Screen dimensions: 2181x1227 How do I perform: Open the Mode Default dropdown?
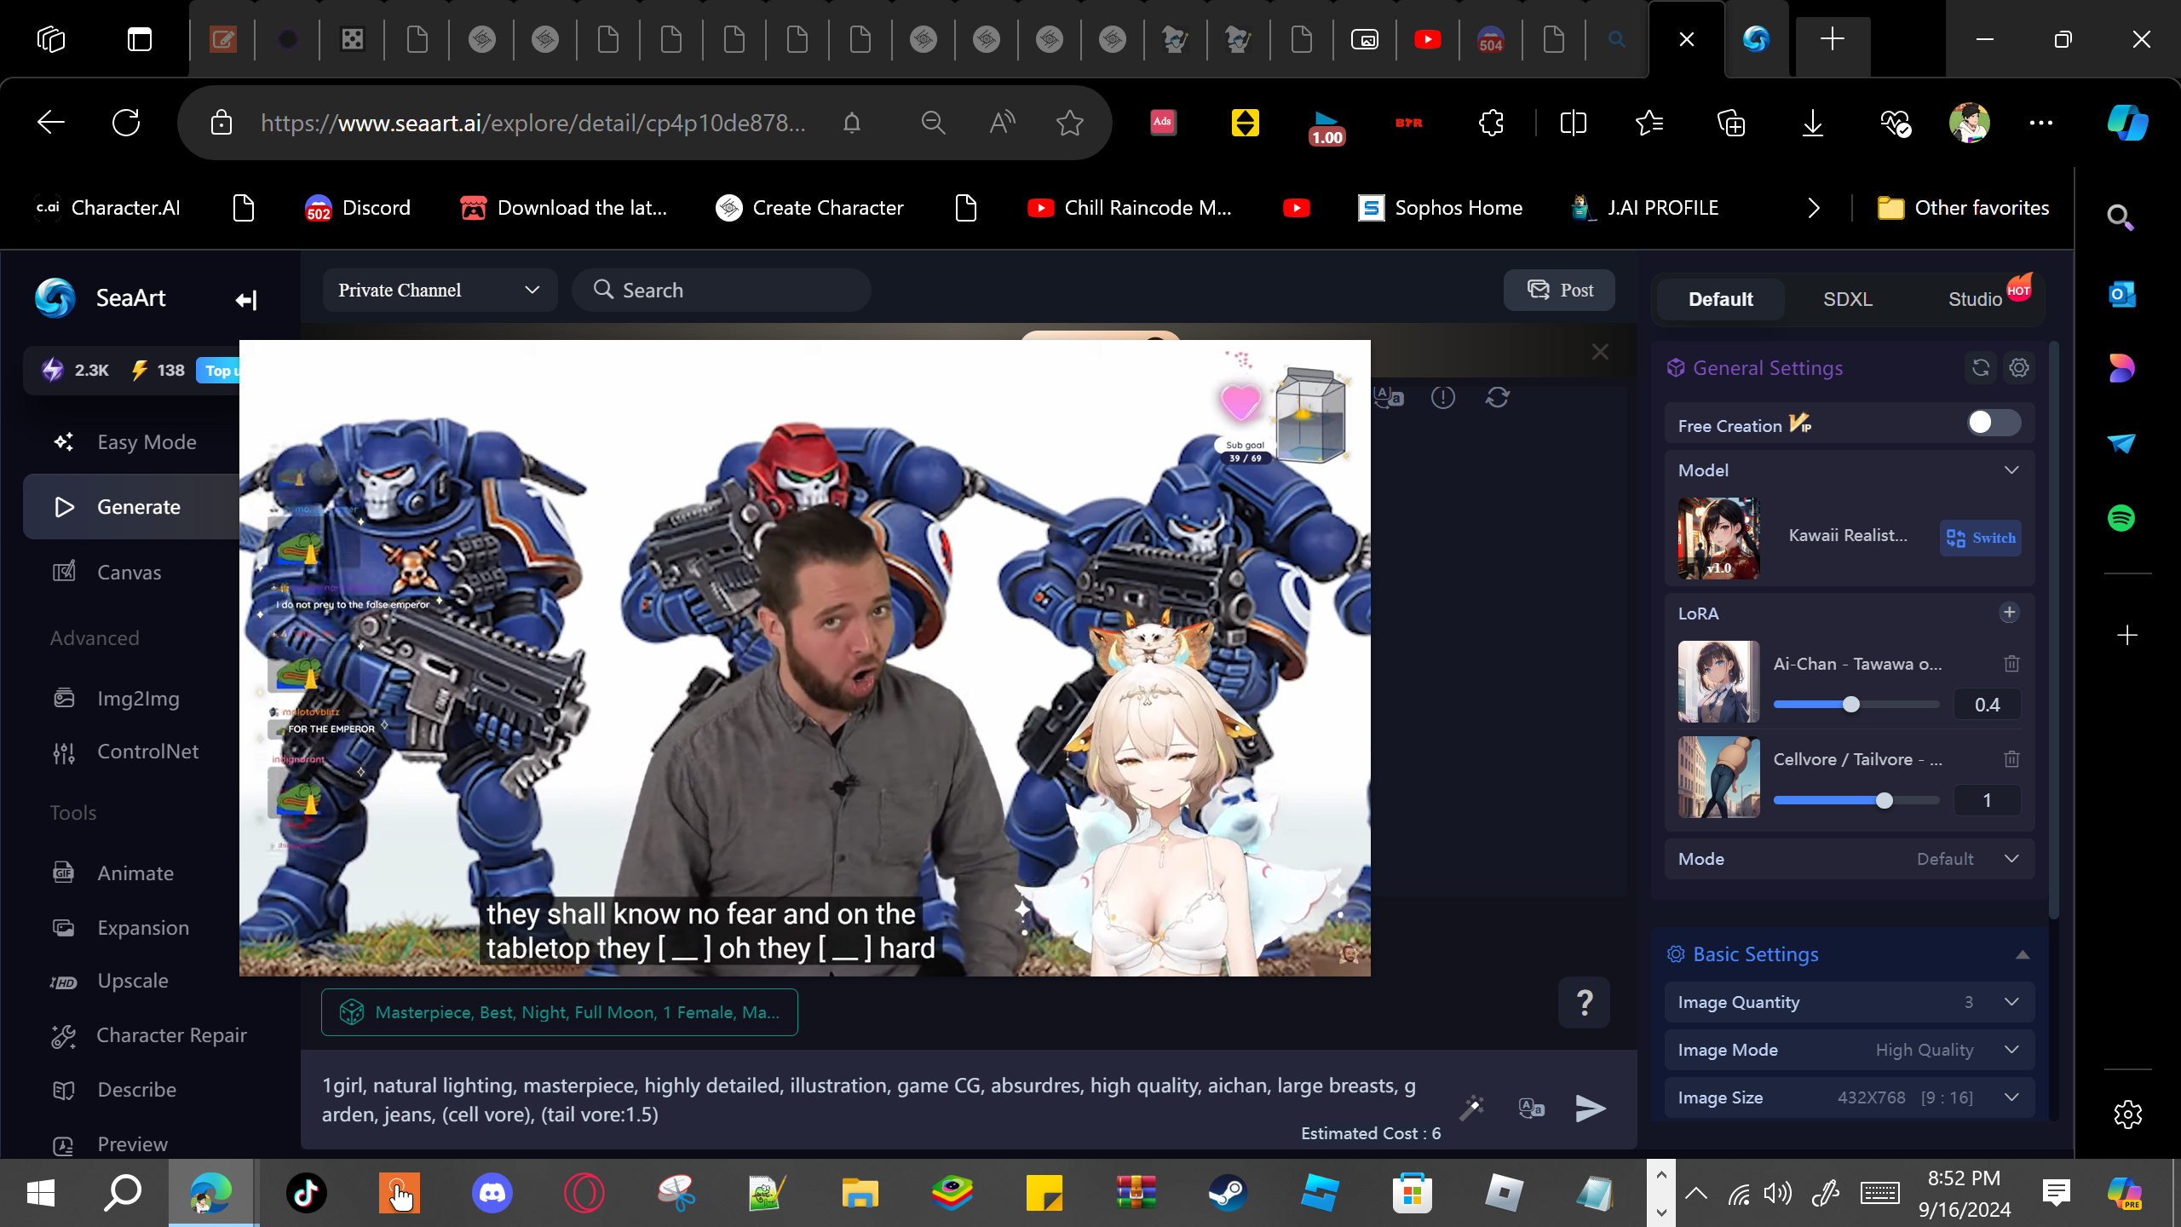tap(1850, 859)
